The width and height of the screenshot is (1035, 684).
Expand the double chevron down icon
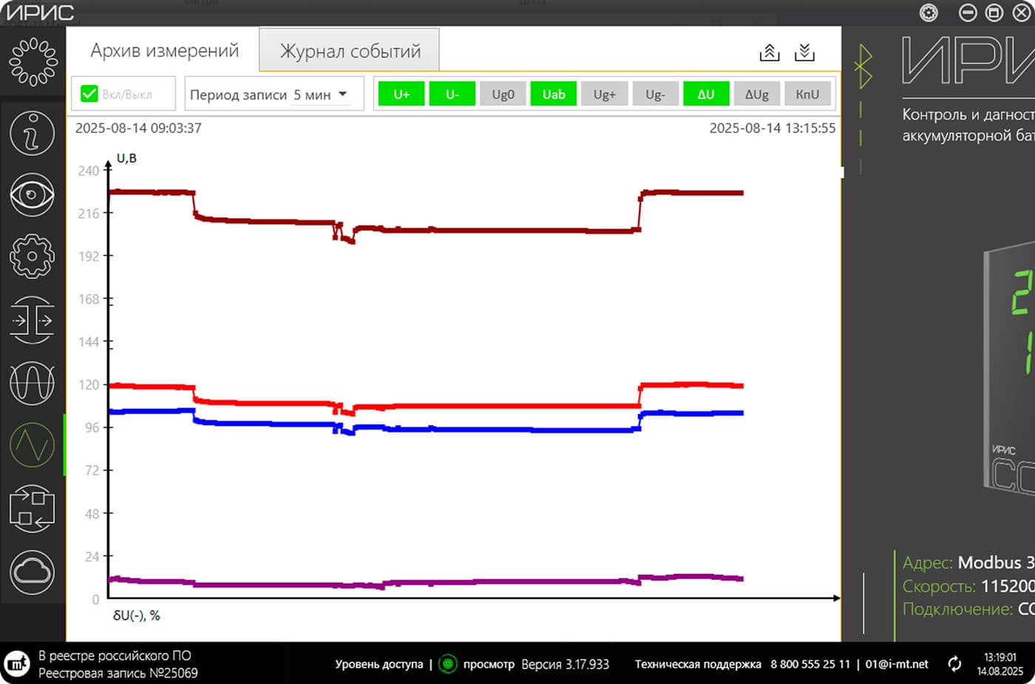804,53
